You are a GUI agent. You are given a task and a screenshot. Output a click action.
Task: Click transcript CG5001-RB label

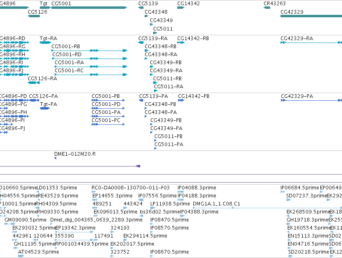point(66,47)
